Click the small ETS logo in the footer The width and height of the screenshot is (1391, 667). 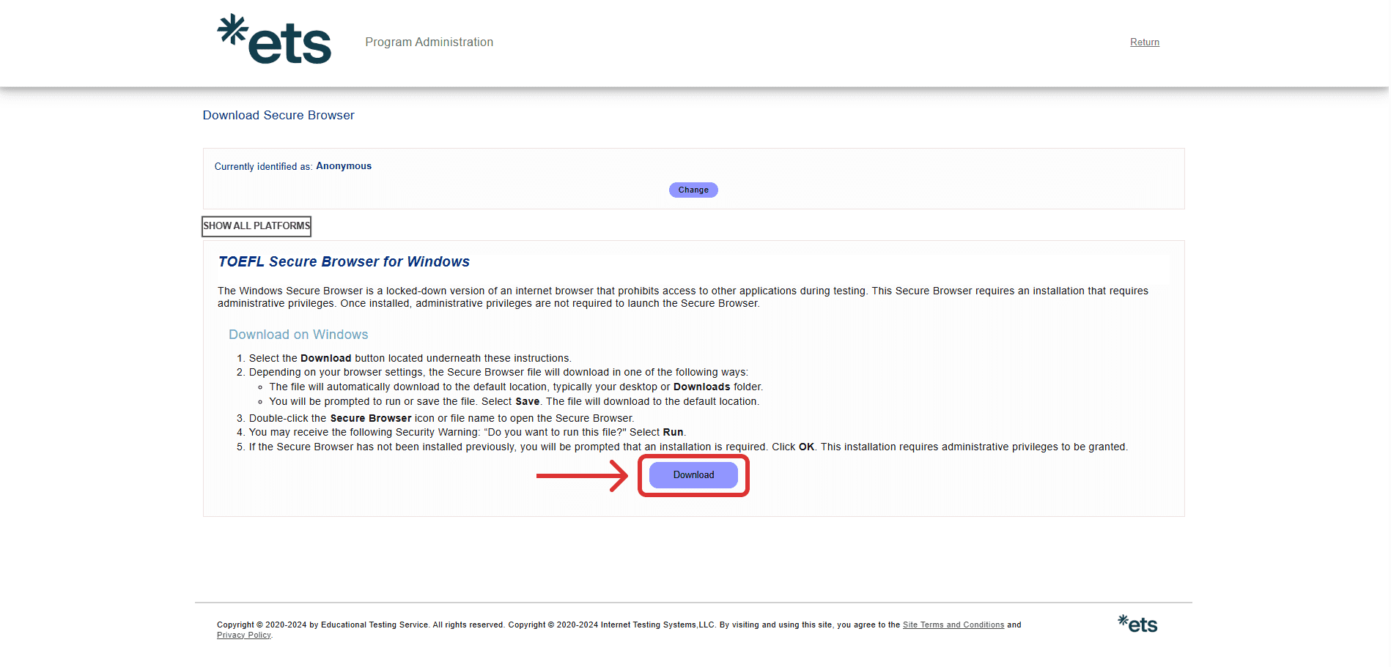(x=1137, y=624)
